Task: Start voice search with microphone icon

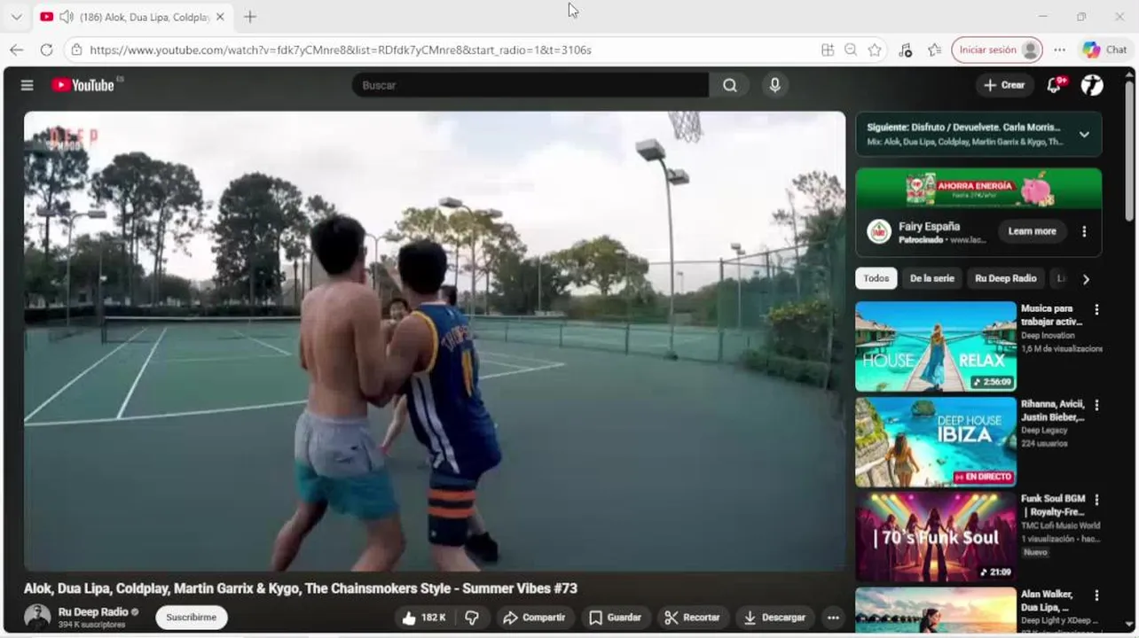Action: click(x=774, y=85)
